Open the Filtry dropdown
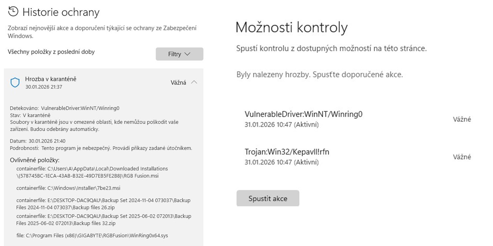Viewport: 493px width, 246px height. click(x=179, y=54)
